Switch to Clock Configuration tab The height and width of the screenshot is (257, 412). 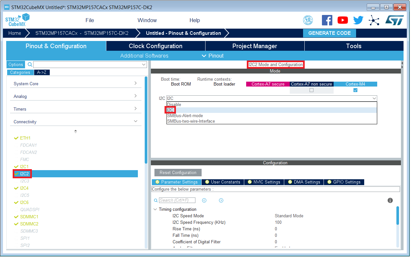pos(155,46)
